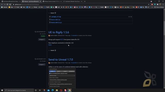This screenshot has height=92, width=165.
Task: Switch to Quickstart Blender Tools Documentation tab
Action: tap(72, 2)
